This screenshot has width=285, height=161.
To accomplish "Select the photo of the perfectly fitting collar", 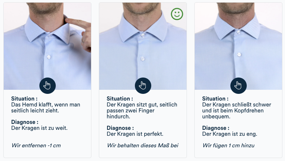I will coord(143,46).
